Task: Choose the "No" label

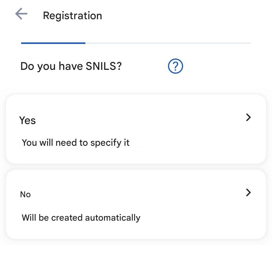Action: coord(25,194)
